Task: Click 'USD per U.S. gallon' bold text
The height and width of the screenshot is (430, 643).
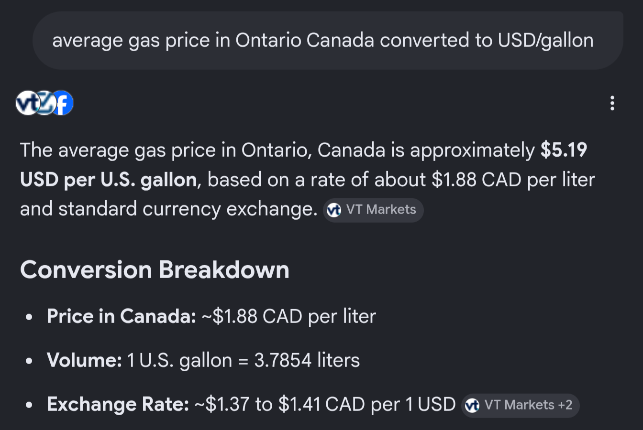Action: pos(109,180)
